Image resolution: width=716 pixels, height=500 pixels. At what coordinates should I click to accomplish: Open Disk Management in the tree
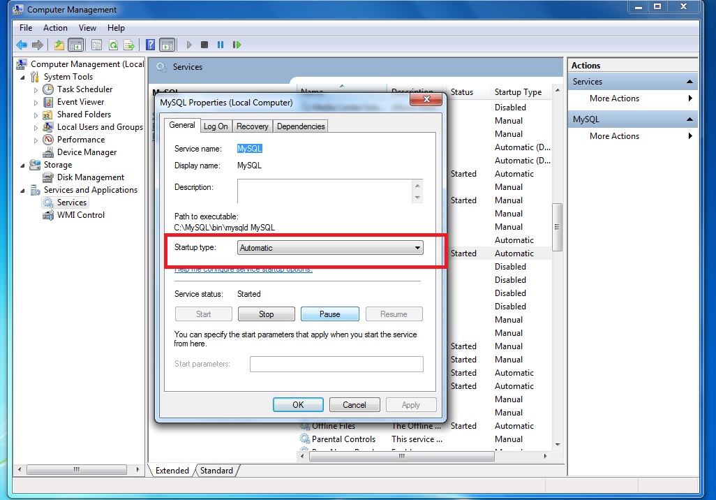click(x=91, y=177)
